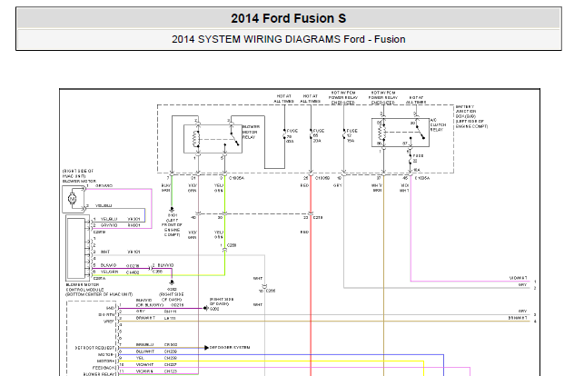
Task: Click the "VREF" pin label
Action: [109, 322]
